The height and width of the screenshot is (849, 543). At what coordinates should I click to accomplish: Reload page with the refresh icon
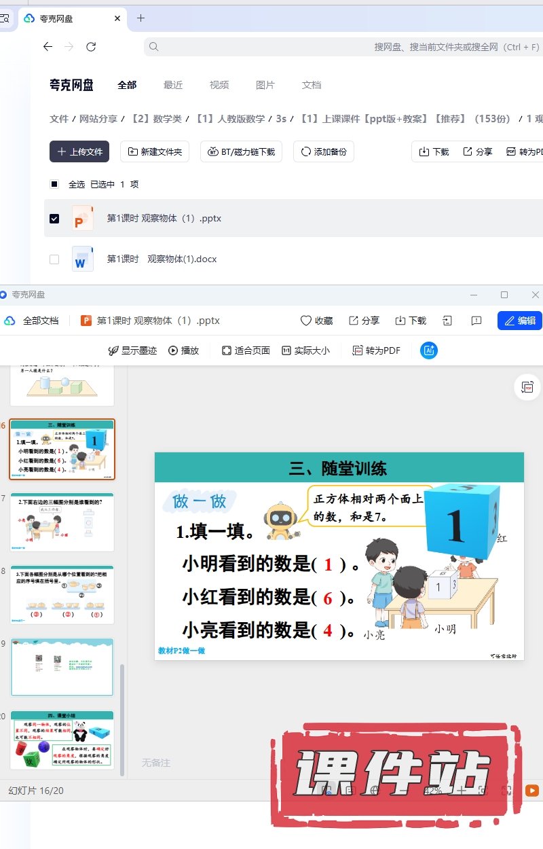point(91,47)
